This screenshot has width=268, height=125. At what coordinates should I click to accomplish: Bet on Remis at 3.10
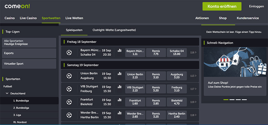pyautogui.click(x=156, y=76)
